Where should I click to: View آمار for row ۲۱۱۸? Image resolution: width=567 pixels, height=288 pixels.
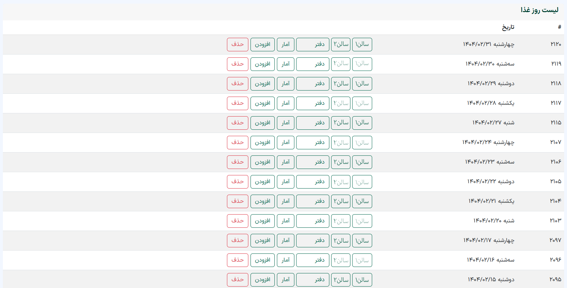coord(285,84)
